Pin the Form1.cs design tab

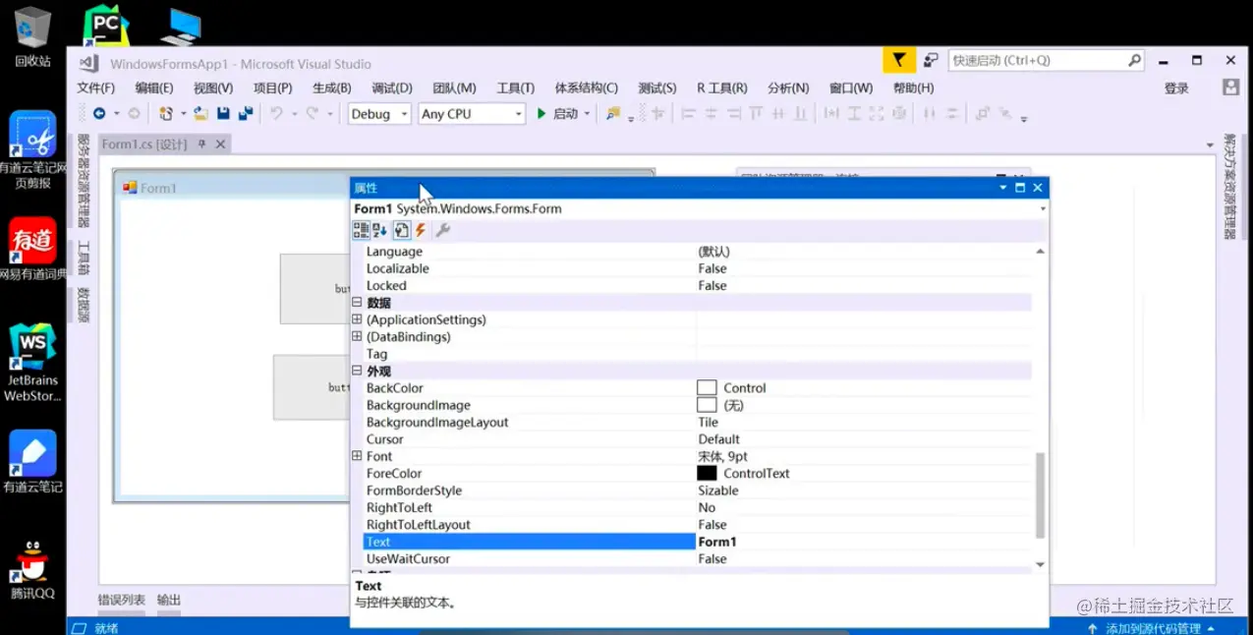(x=202, y=144)
